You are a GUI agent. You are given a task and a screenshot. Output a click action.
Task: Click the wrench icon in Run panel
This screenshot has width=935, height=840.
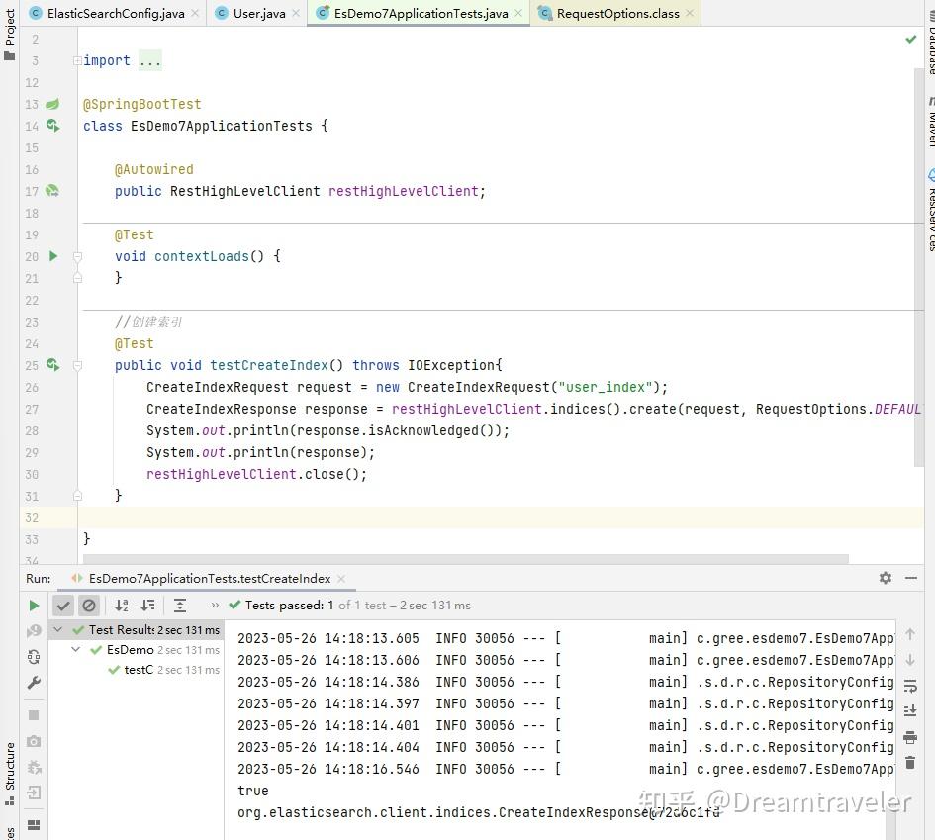click(34, 683)
